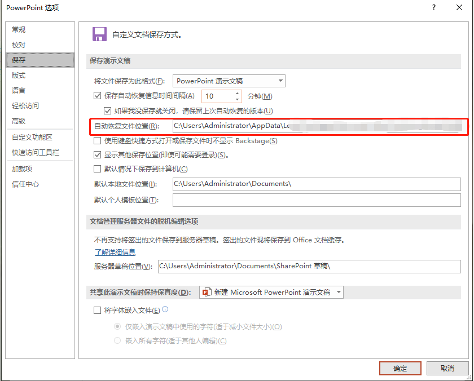This screenshot has width=474, height=381.
Task: Click the empty 默认个人模板位置 field
Action: pyautogui.click(x=317, y=200)
